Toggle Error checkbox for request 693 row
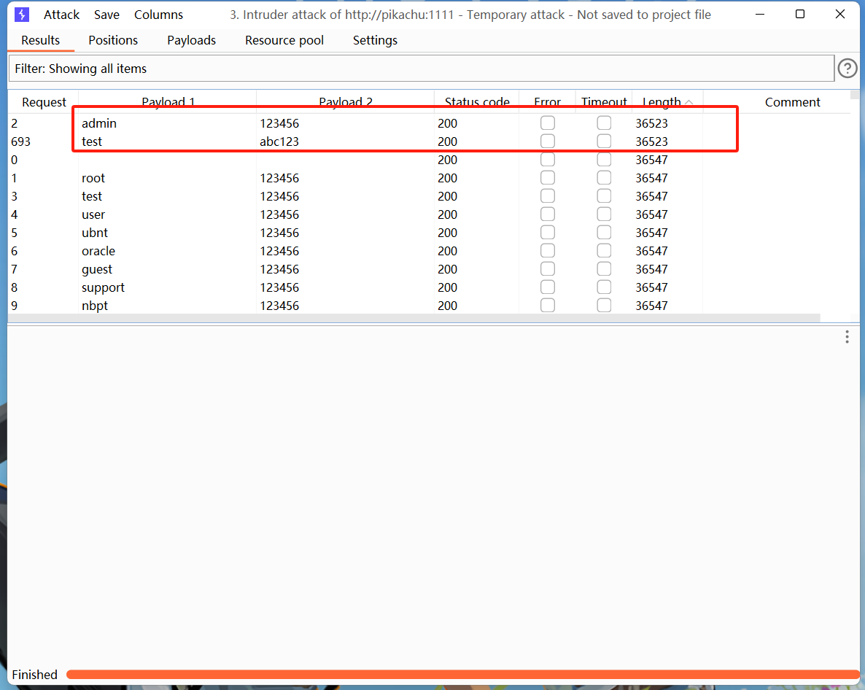The image size is (865, 690). [548, 142]
